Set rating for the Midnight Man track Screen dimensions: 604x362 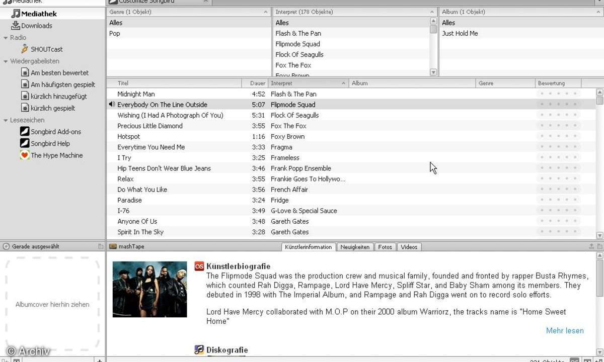tap(558, 94)
